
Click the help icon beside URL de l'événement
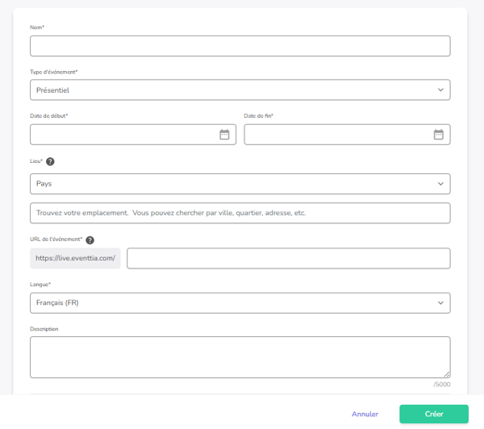point(90,239)
